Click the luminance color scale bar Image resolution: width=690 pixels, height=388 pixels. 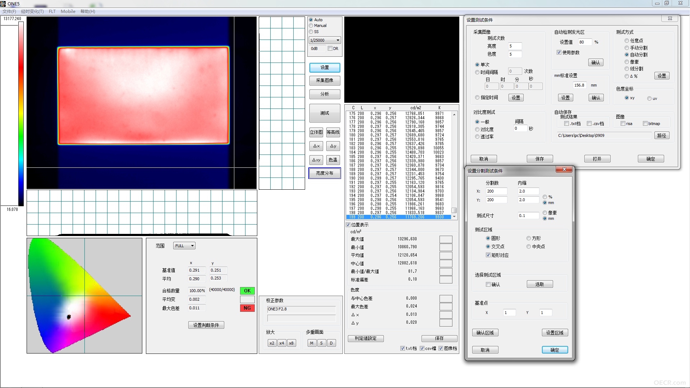coord(21,114)
